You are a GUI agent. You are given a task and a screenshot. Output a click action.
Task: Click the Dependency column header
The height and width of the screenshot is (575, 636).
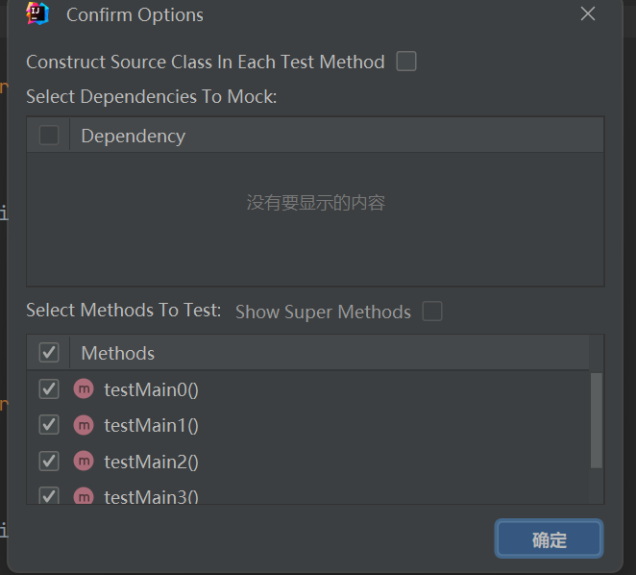pos(336,136)
